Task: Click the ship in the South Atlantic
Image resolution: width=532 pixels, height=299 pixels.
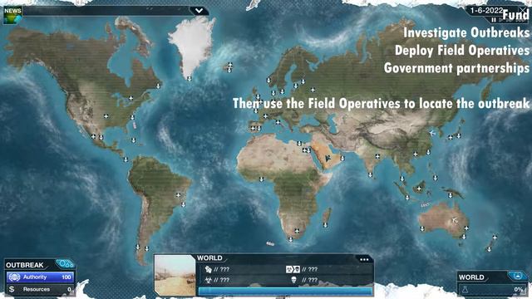Action: coord(270,243)
